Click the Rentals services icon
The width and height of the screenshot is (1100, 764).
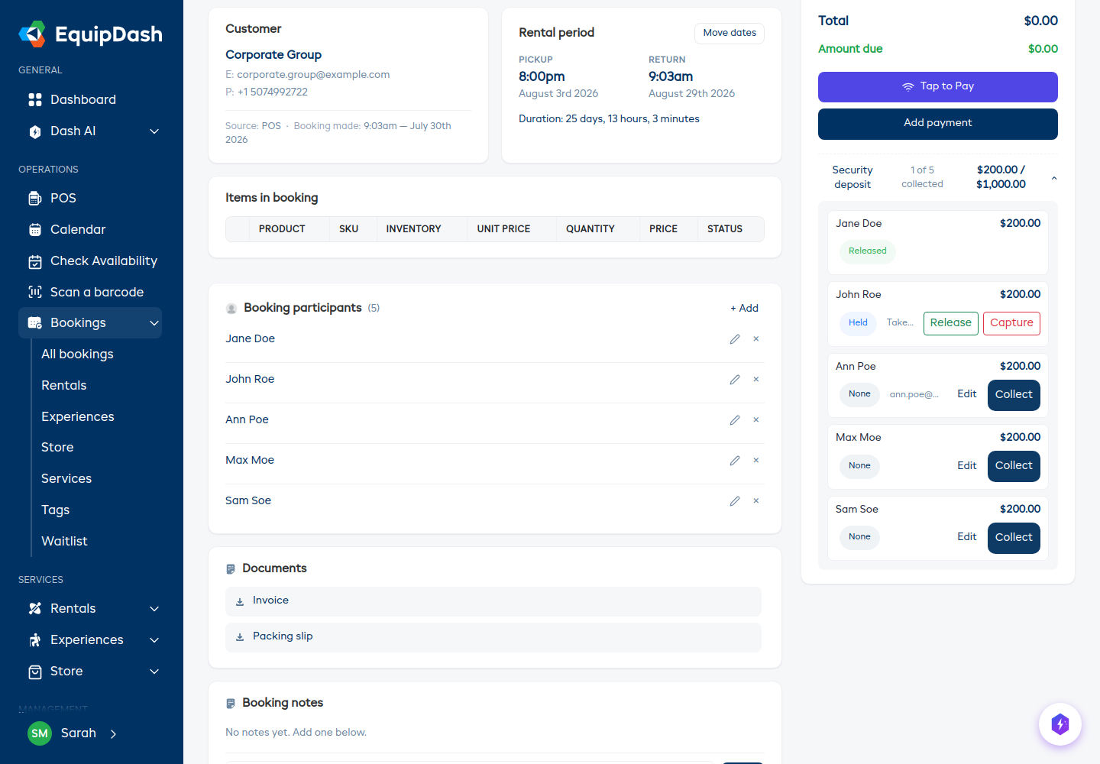click(35, 609)
